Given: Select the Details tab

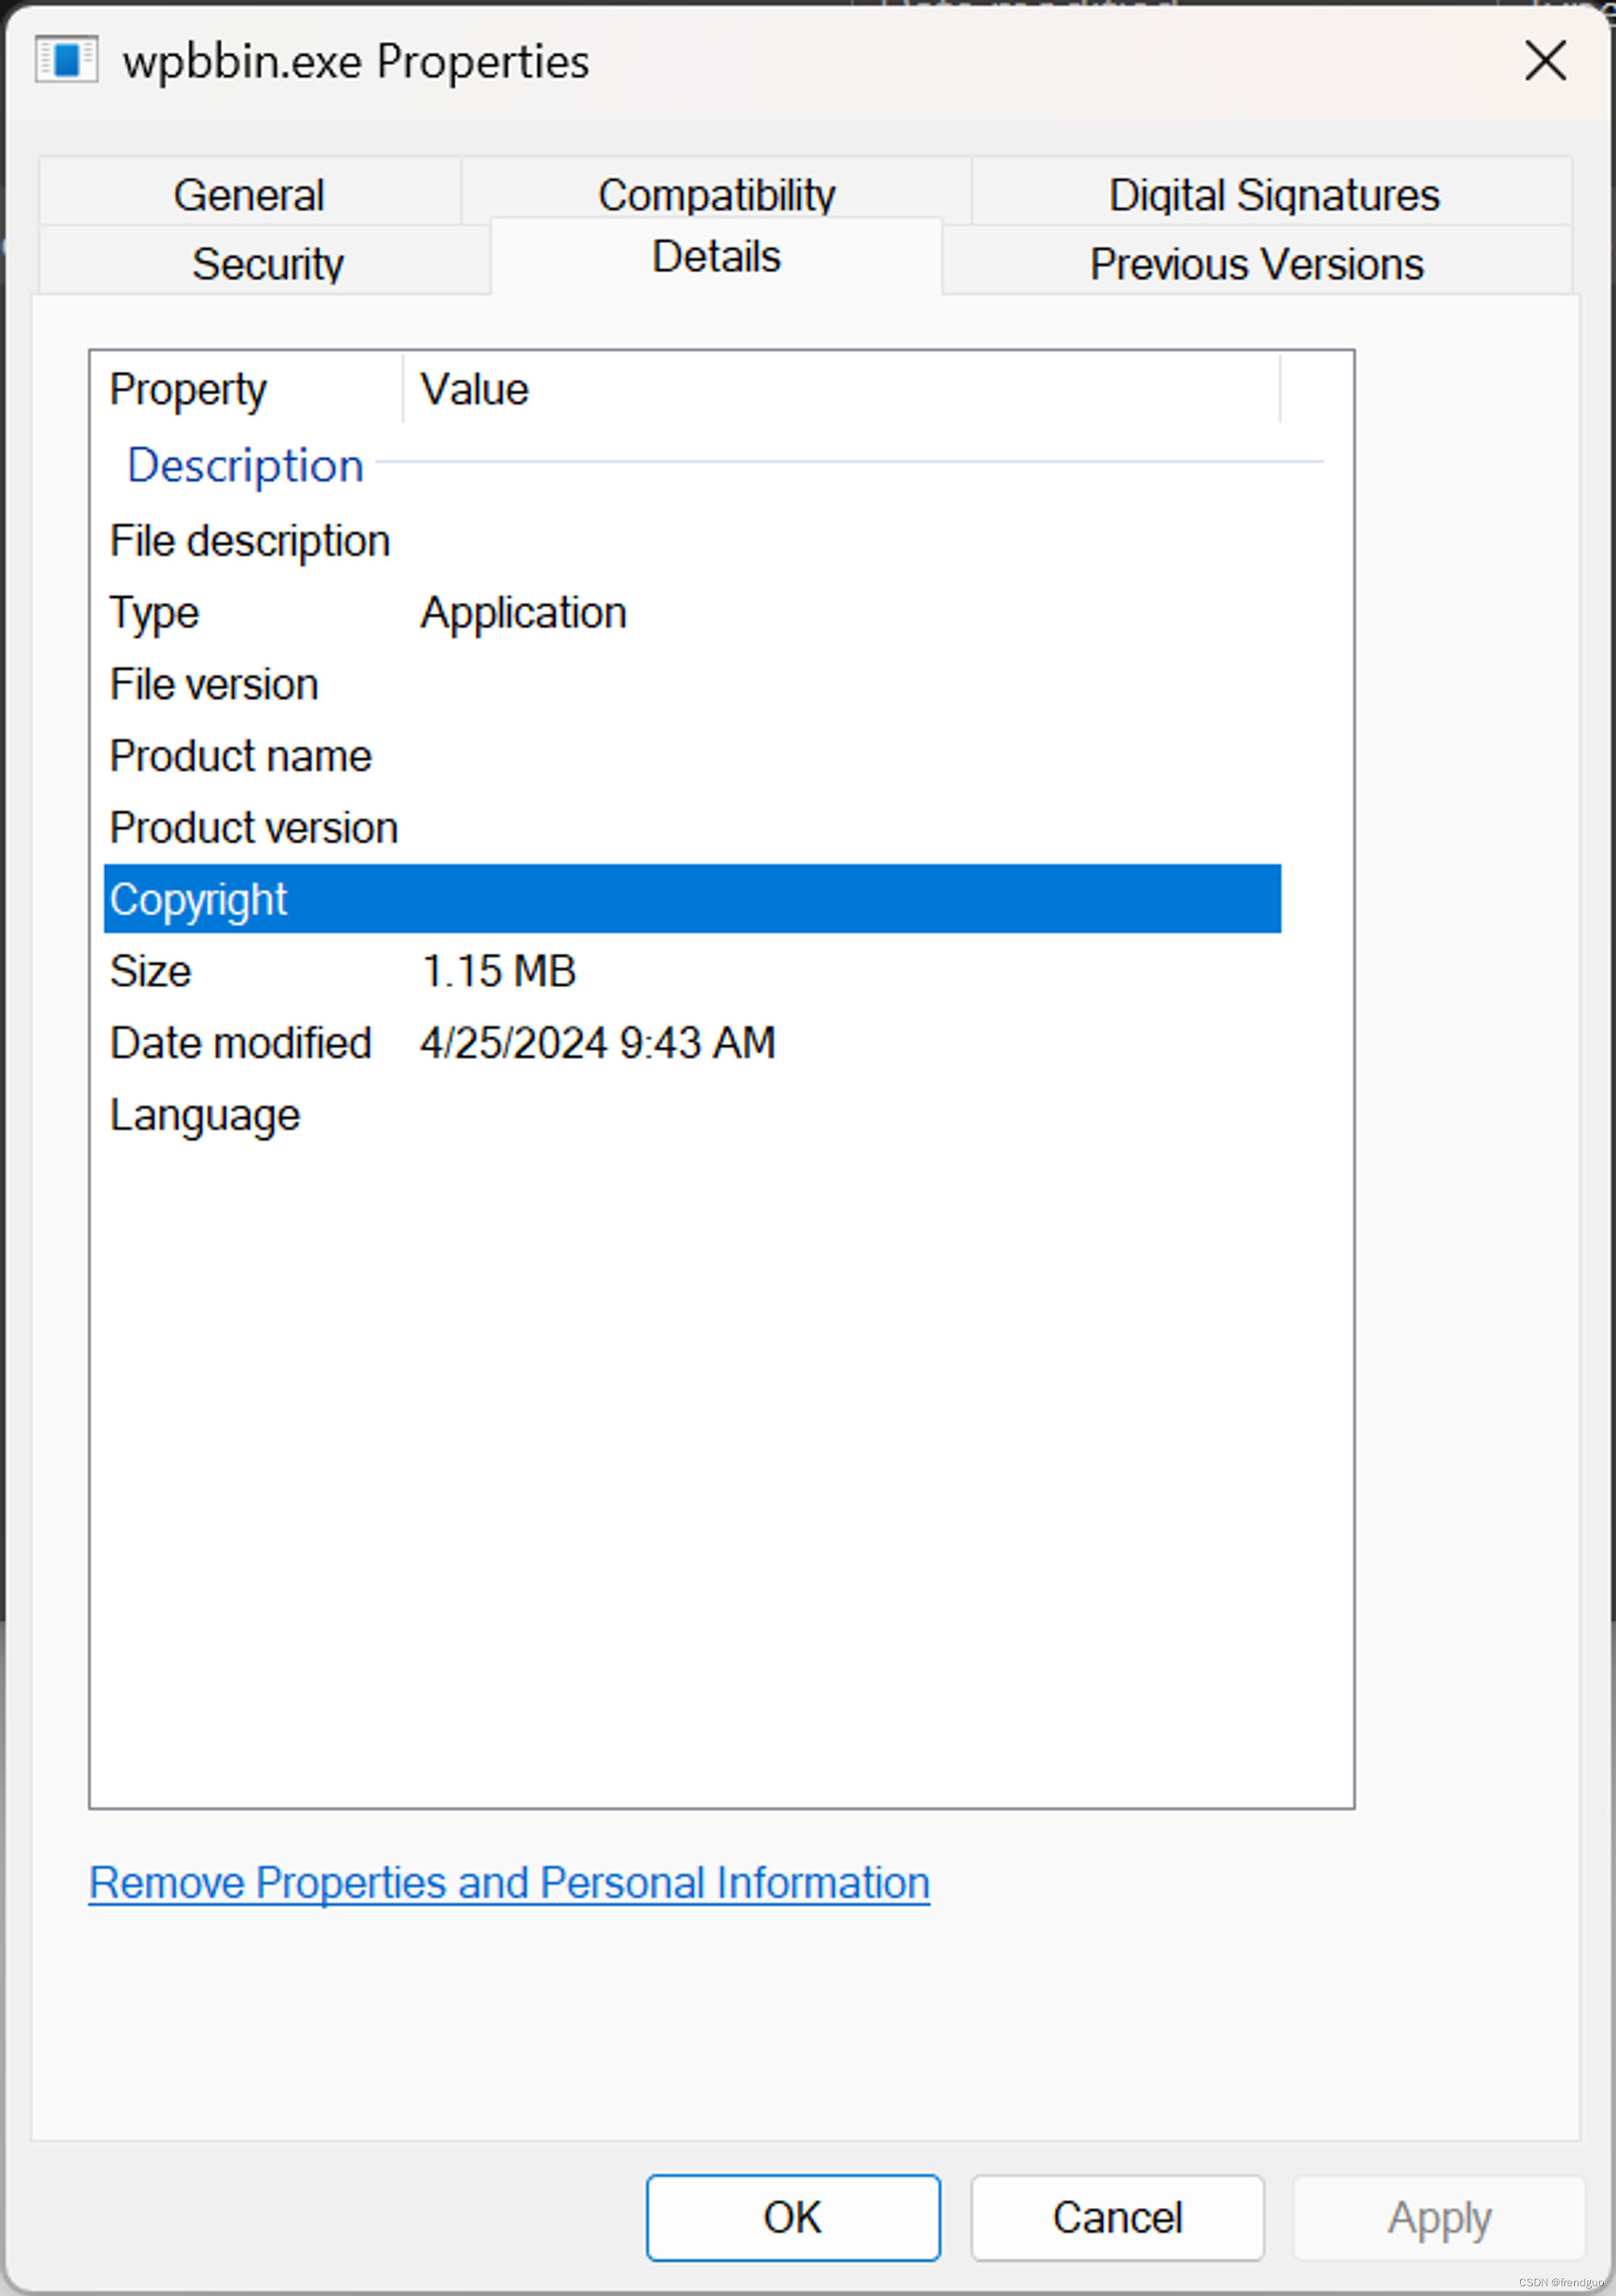Looking at the screenshot, I should [716, 256].
